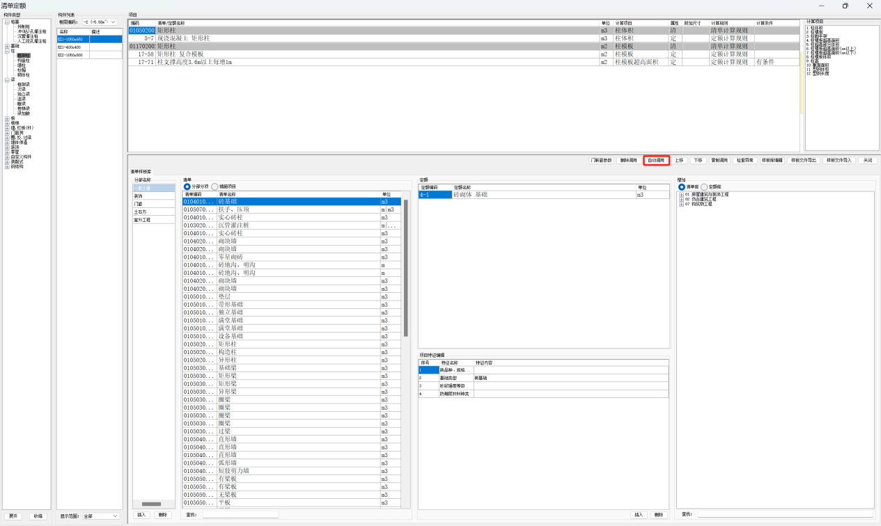The height and width of the screenshot is (526, 881).
Task: Expand 01 房屋建筑与装饰工程 in the library tree
Action: click(681, 194)
